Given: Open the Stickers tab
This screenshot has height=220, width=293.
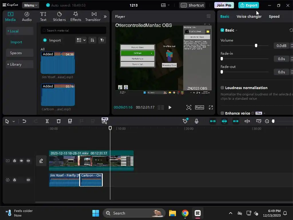Looking at the screenshot, I should pyautogui.click(x=59, y=16).
